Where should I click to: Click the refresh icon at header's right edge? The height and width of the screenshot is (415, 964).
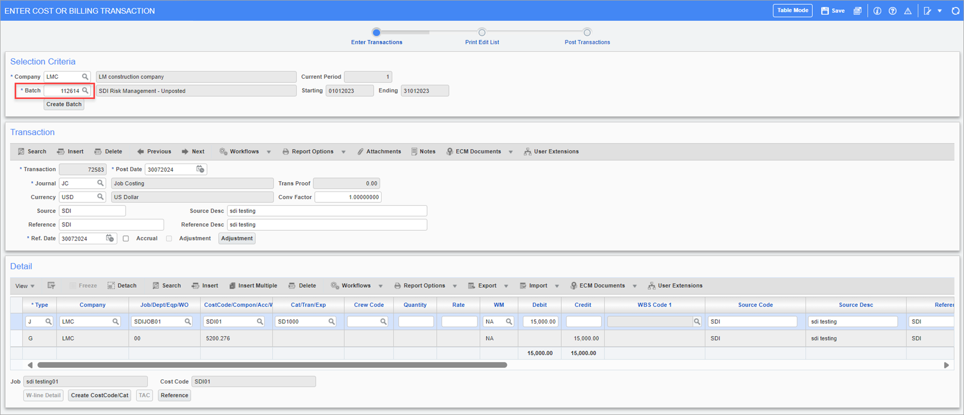[955, 11]
